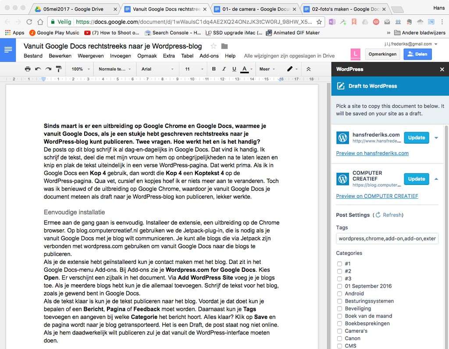449x349 pixels.
Task: Star this document
Action: click(214, 46)
